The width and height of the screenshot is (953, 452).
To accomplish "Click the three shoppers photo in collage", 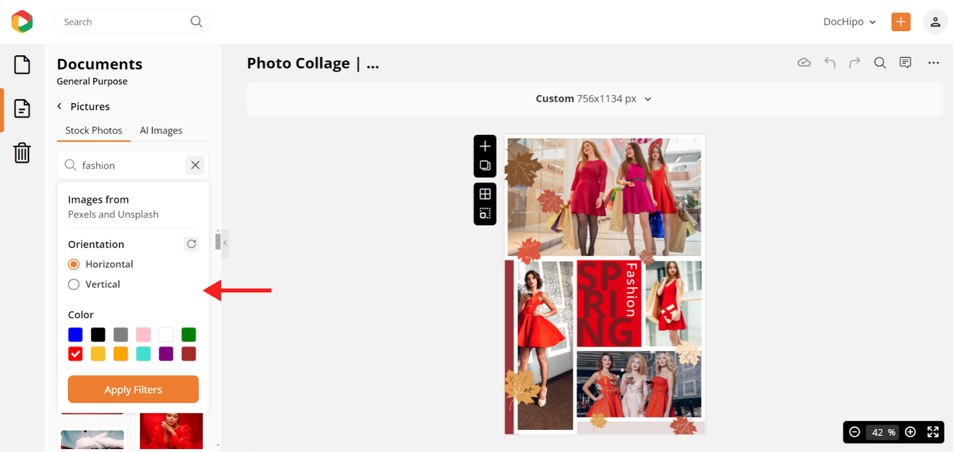I will coord(604,197).
